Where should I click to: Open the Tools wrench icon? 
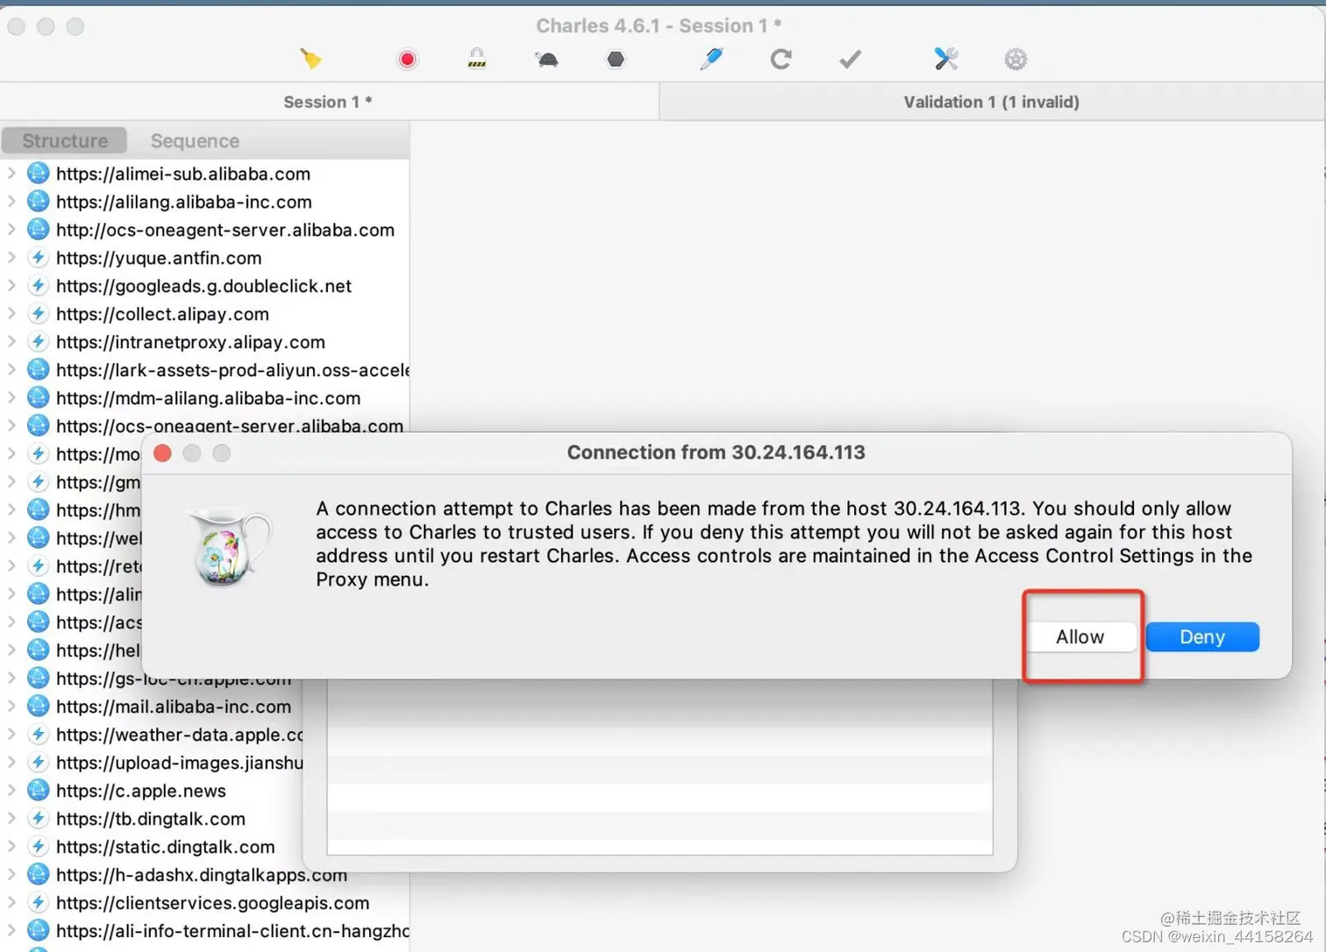coord(945,59)
